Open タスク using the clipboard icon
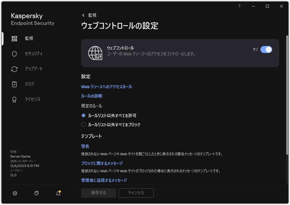Screen dimensions: 290x205 (x=14, y=84)
